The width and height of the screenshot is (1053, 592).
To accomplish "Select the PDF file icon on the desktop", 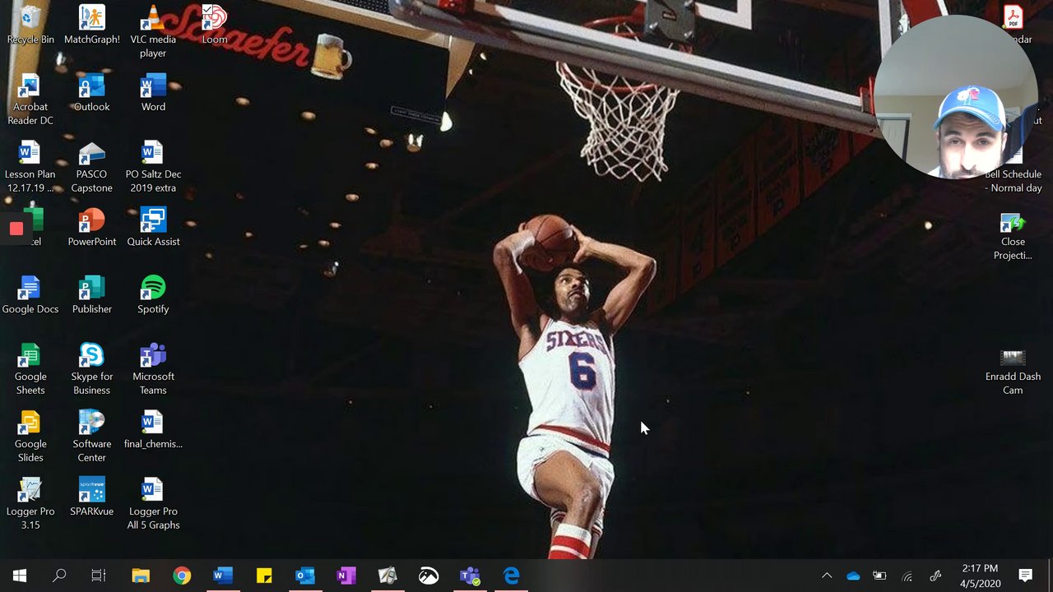I will pyautogui.click(x=1013, y=16).
